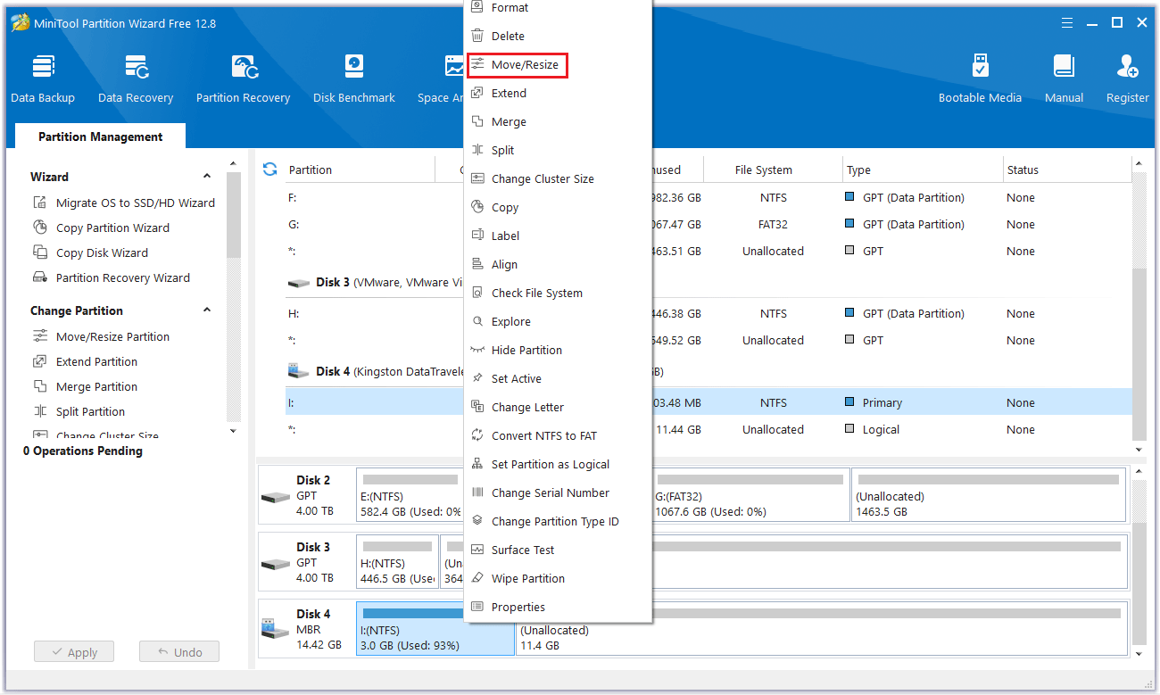The image size is (1160, 695).
Task: Click the Undo button
Action: (x=179, y=652)
